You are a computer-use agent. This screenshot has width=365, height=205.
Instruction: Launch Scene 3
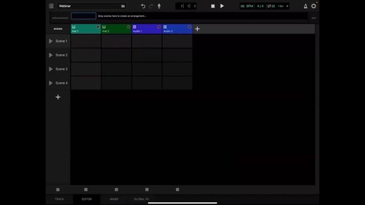pyautogui.click(x=51, y=69)
